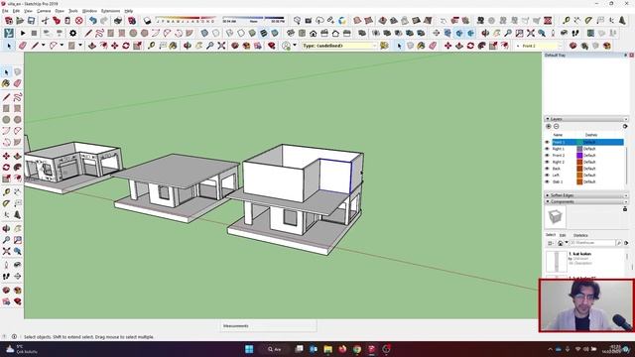Viewport: 635px width, 357px height.
Task: Select the Walk footprints tool in left toolbar
Action: point(6,277)
